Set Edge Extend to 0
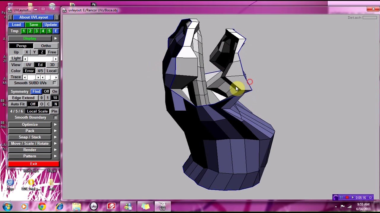380x213 pixels. pyautogui.click(x=41, y=98)
